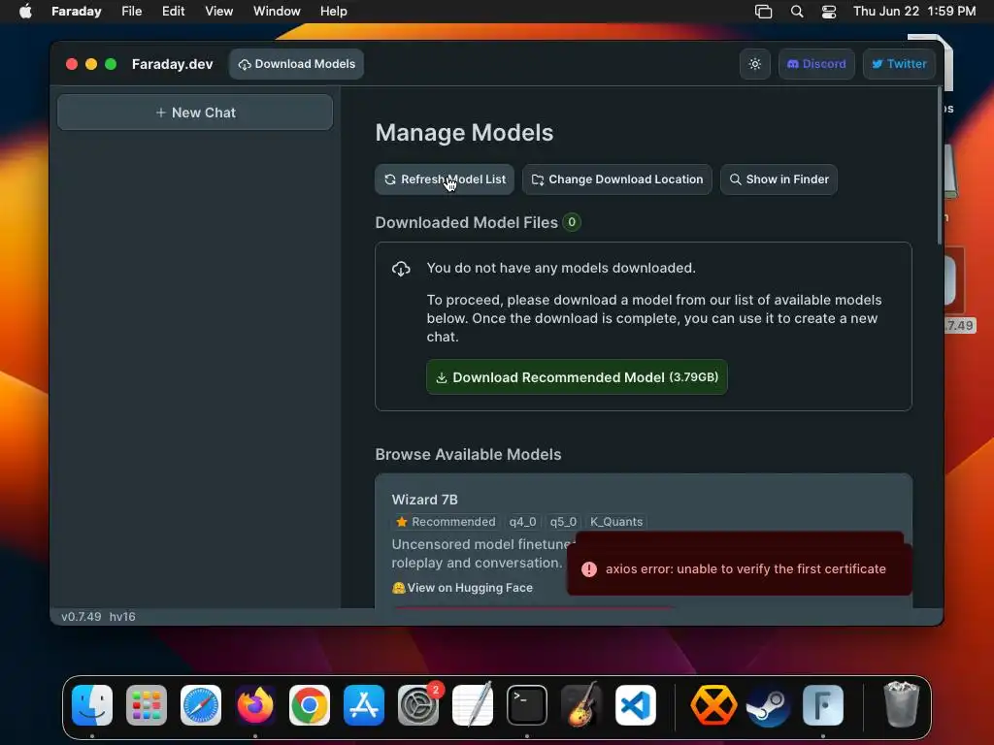Launch Safari from the Dock
The image size is (994, 745).
coord(201,705)
